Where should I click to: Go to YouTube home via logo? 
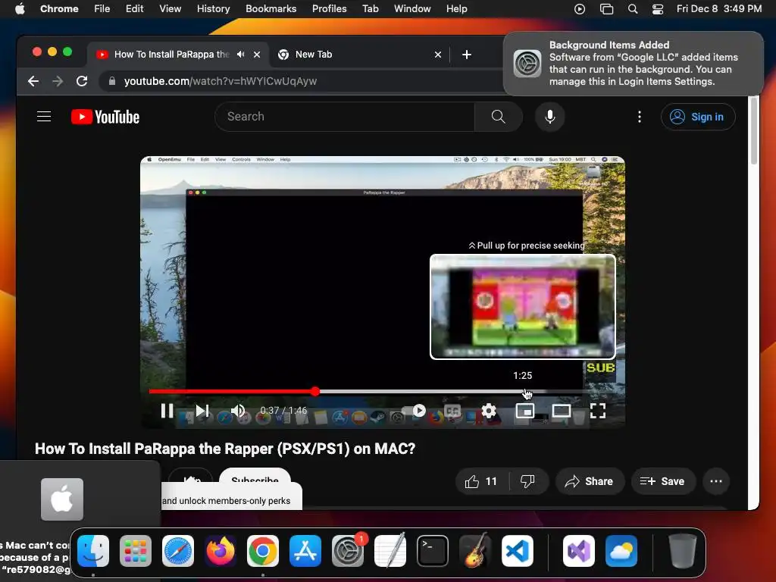105,117
